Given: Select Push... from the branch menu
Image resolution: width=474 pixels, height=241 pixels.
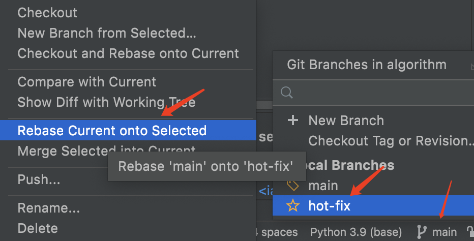Looking at the screenshot, I should [39, 179].
